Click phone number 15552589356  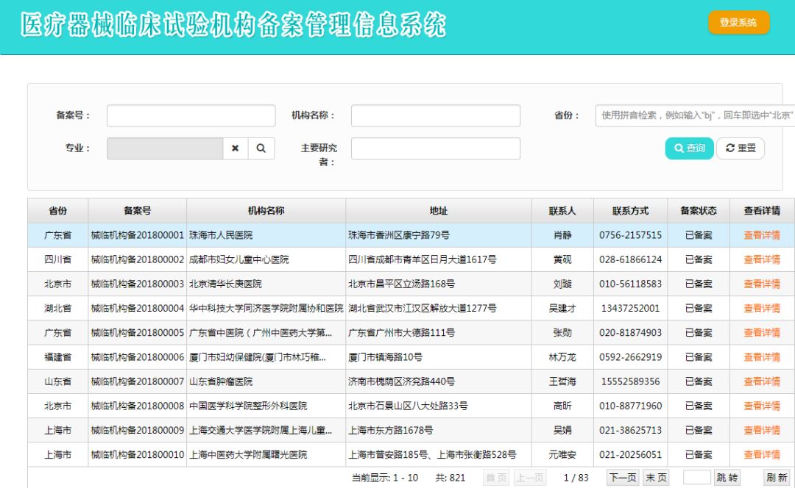630,381
